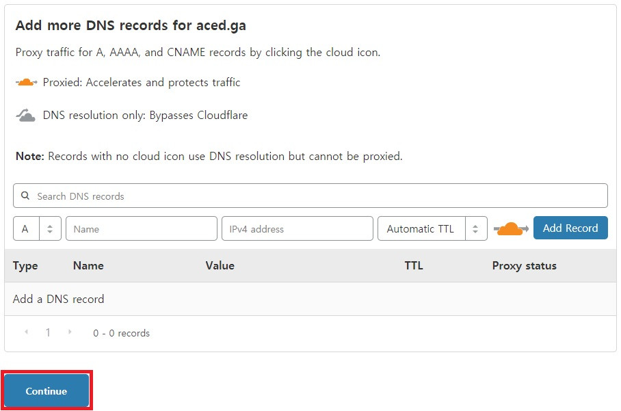Click the IPv4 address input field
This screenshot has width=621, height=411.
297,228
